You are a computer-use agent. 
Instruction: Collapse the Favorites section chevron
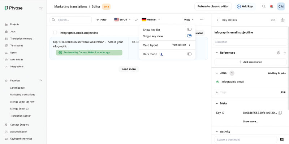click(41, 80)
